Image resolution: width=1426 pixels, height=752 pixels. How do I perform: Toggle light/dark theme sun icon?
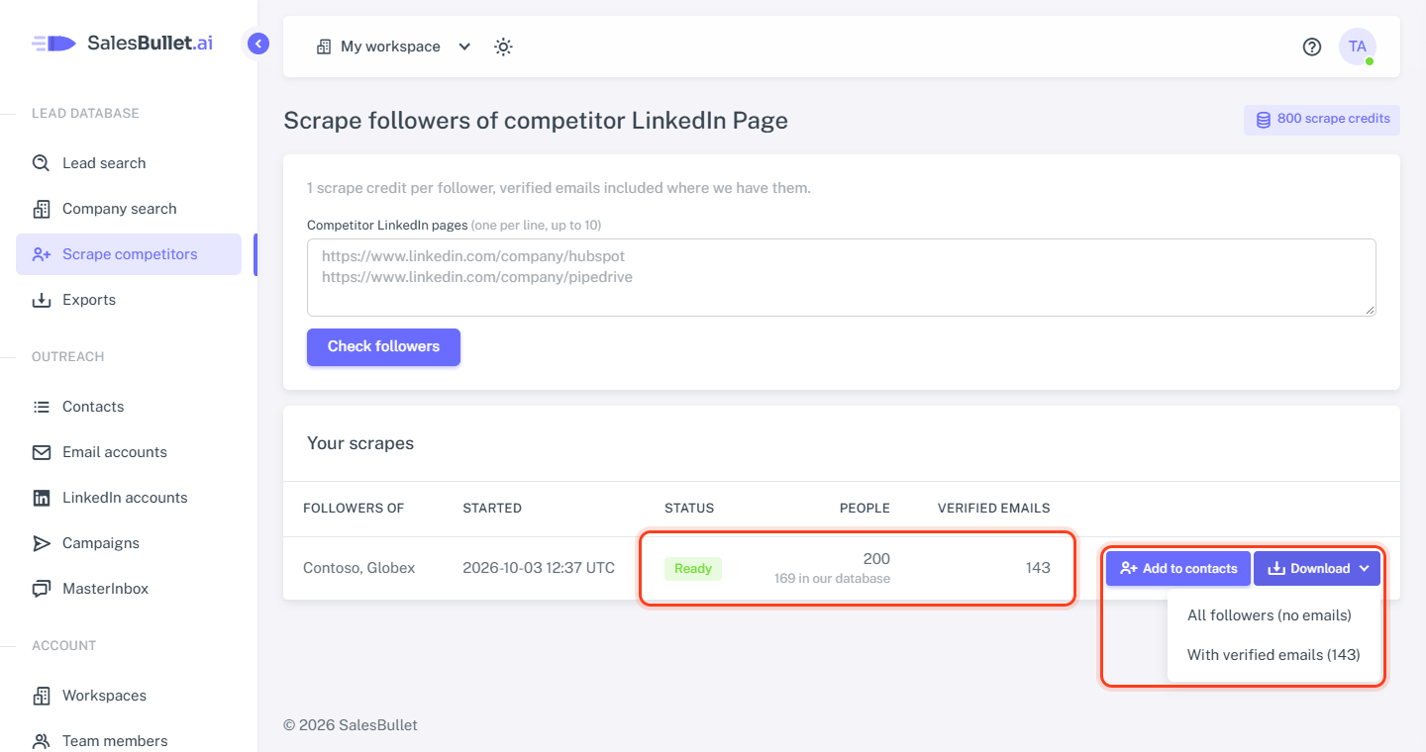click(x=503, y=47)
